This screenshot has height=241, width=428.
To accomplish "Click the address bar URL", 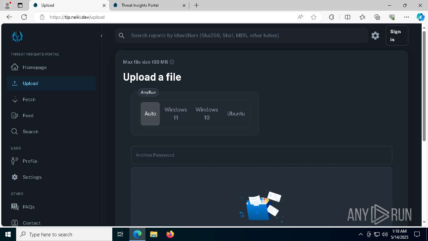I will click(77, 17).
